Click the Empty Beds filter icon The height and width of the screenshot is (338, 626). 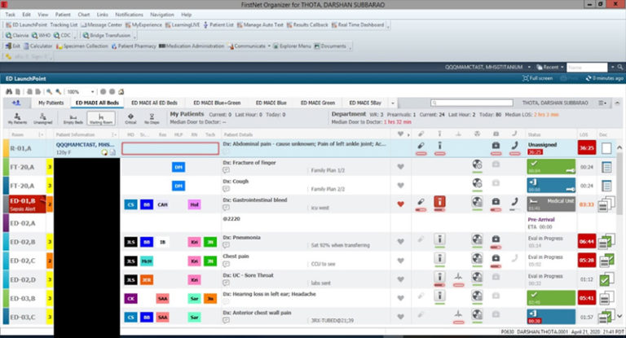[73, 118]
